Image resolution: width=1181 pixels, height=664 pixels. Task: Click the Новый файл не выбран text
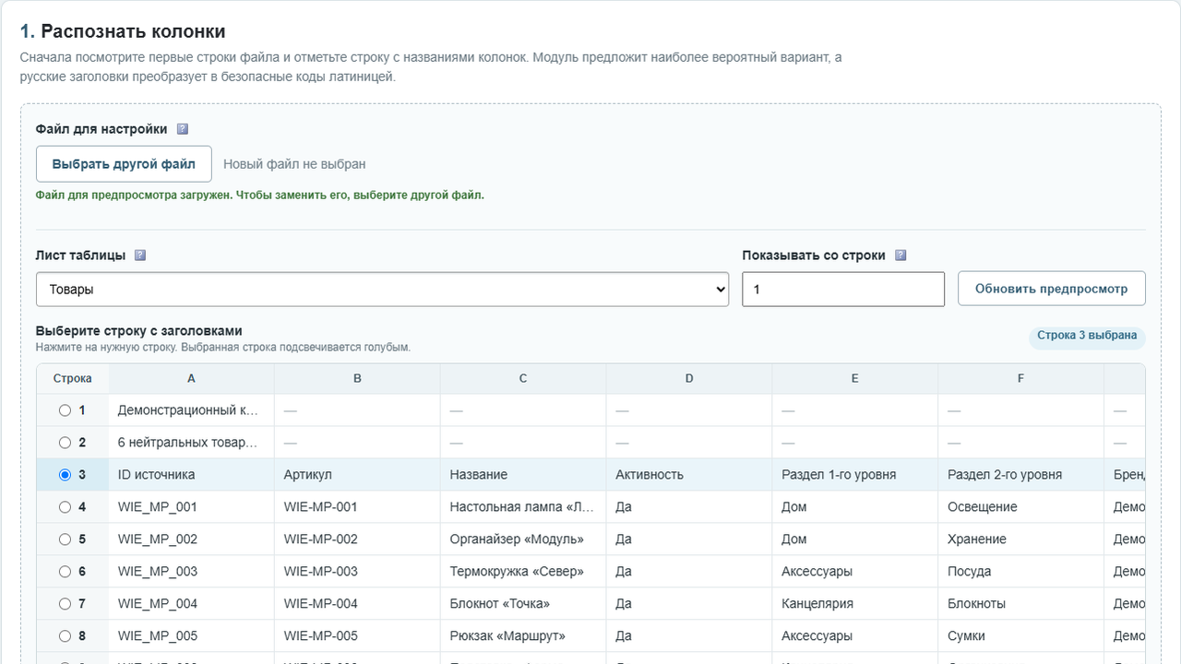(x=294, y=164)
